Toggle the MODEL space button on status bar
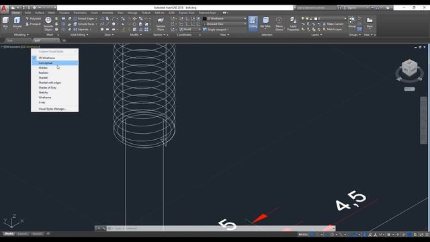 coord(303,235)
